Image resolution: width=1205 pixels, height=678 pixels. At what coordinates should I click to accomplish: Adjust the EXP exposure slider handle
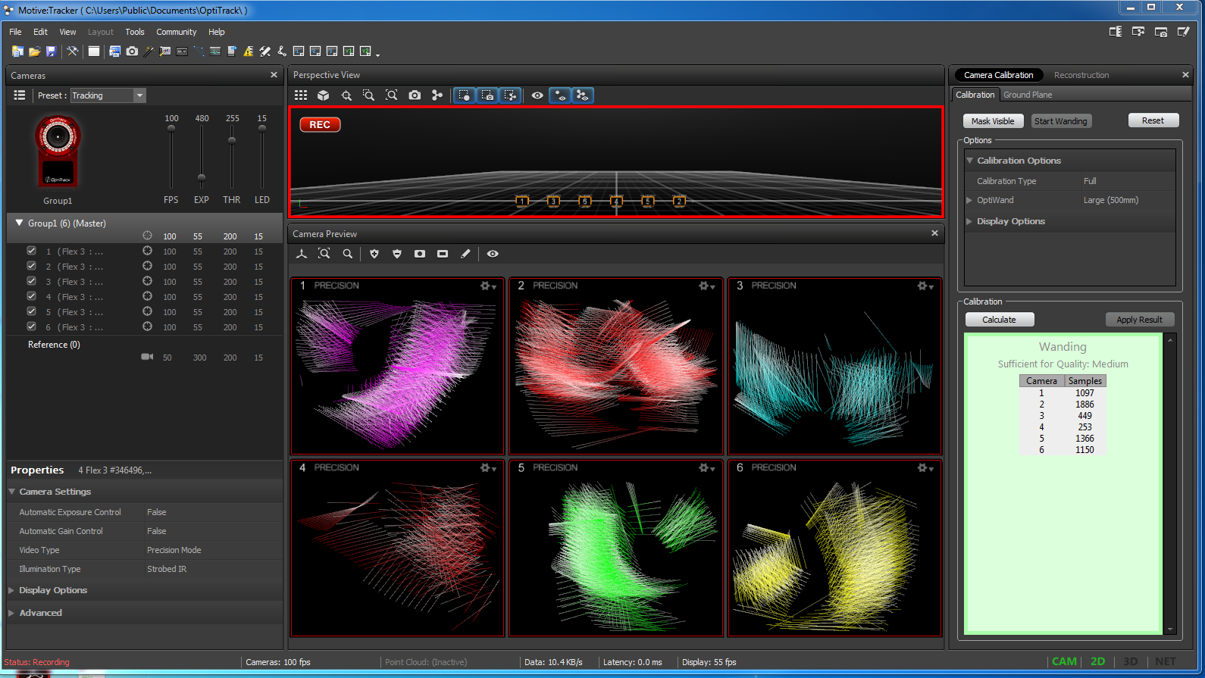(202, 179)
